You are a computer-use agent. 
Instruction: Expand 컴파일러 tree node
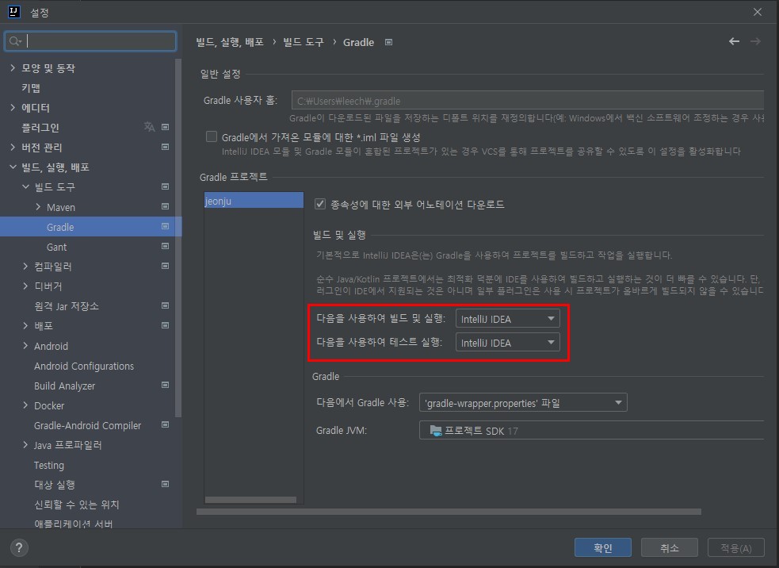(x=26, y=267)
